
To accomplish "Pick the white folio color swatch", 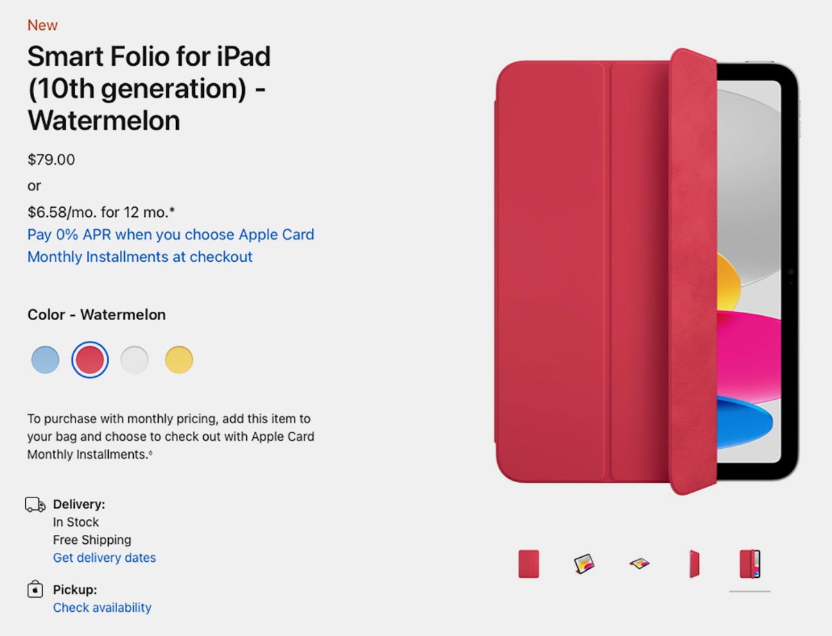I will click(x=135, y=360).
